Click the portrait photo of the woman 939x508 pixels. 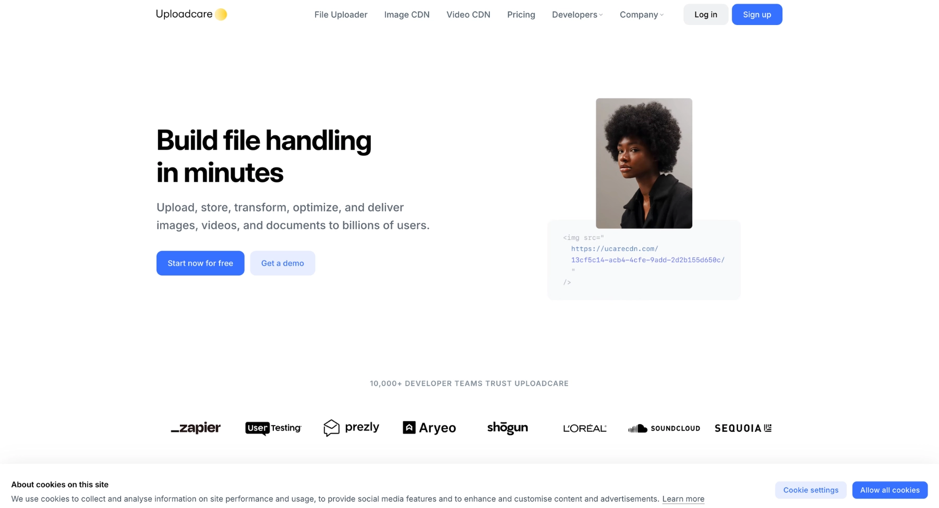(x=644, y=163)
